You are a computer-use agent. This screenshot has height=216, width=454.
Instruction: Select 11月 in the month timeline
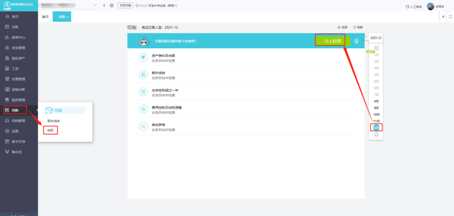376,121
